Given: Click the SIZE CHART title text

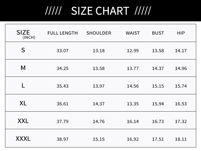Looking at the screenshot, I should click(100, 11).
